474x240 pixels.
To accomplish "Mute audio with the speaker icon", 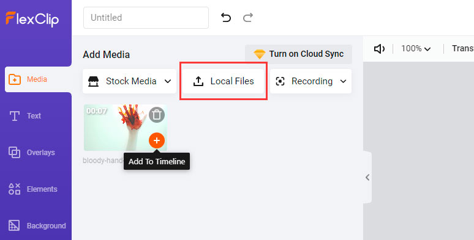I will coord(379,48).
